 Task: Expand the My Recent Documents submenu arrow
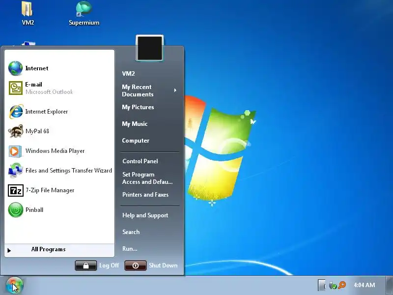[175, 90]
